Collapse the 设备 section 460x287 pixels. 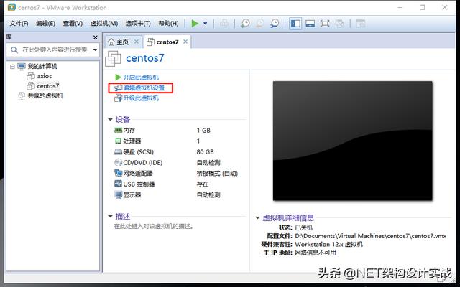110,120
